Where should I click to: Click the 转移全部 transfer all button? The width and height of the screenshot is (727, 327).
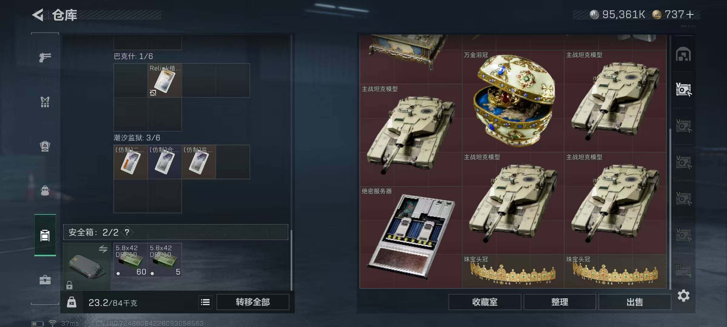click(253, 302)
